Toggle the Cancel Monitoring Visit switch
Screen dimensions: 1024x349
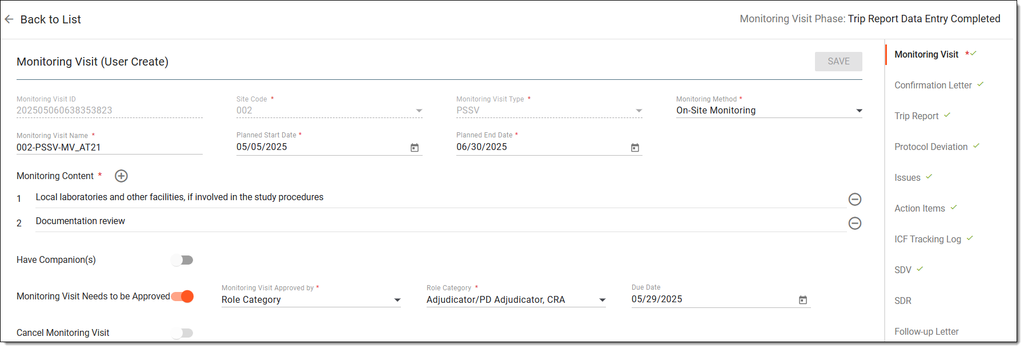click(182, 333)
